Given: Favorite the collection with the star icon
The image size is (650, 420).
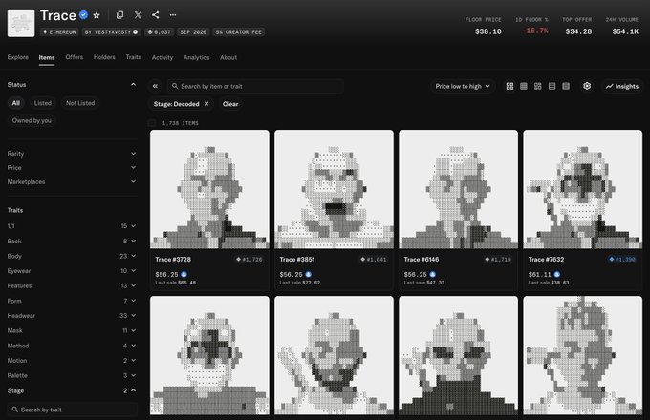Looking at the screenshot, I should (97, 15).
